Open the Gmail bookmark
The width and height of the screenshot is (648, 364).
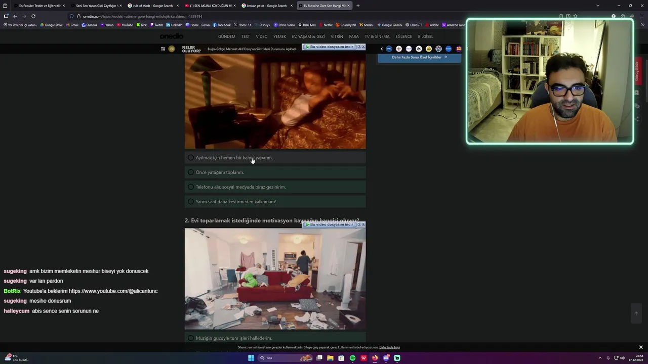72,25
